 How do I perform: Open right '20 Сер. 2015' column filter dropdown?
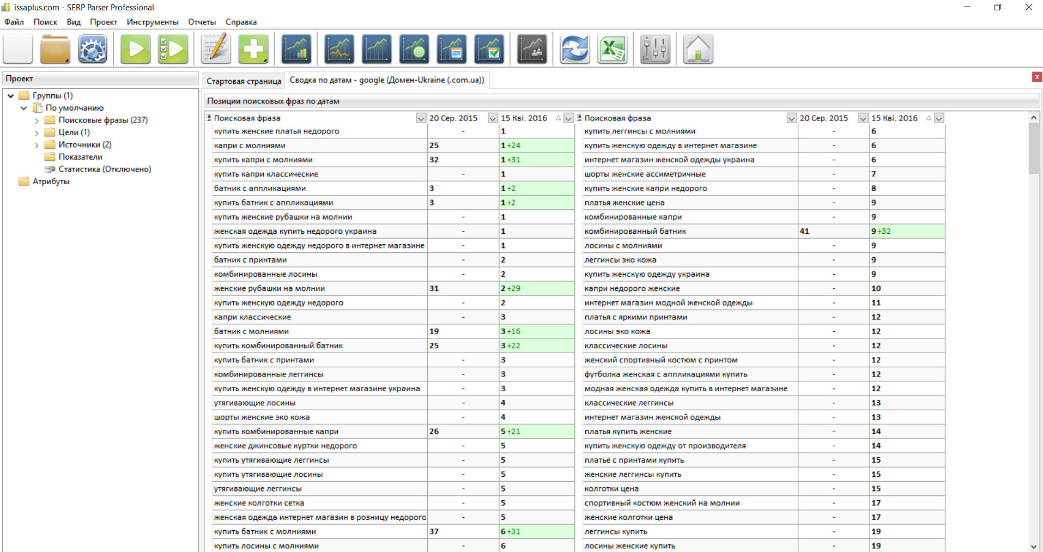click(x=863, y=118)
